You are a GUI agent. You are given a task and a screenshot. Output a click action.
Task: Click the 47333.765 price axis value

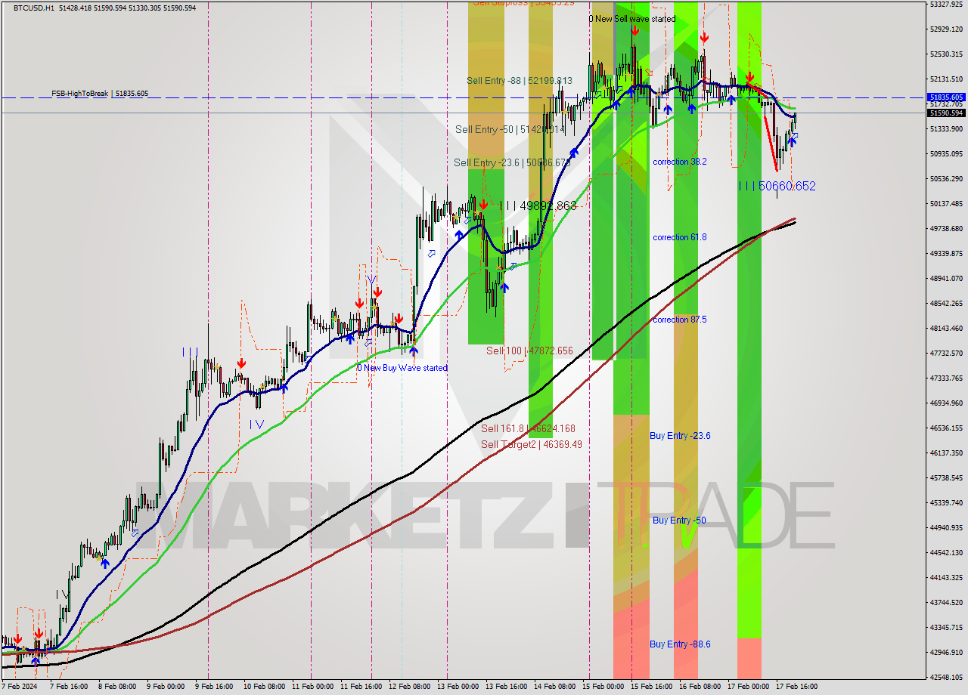click(946, 378)
